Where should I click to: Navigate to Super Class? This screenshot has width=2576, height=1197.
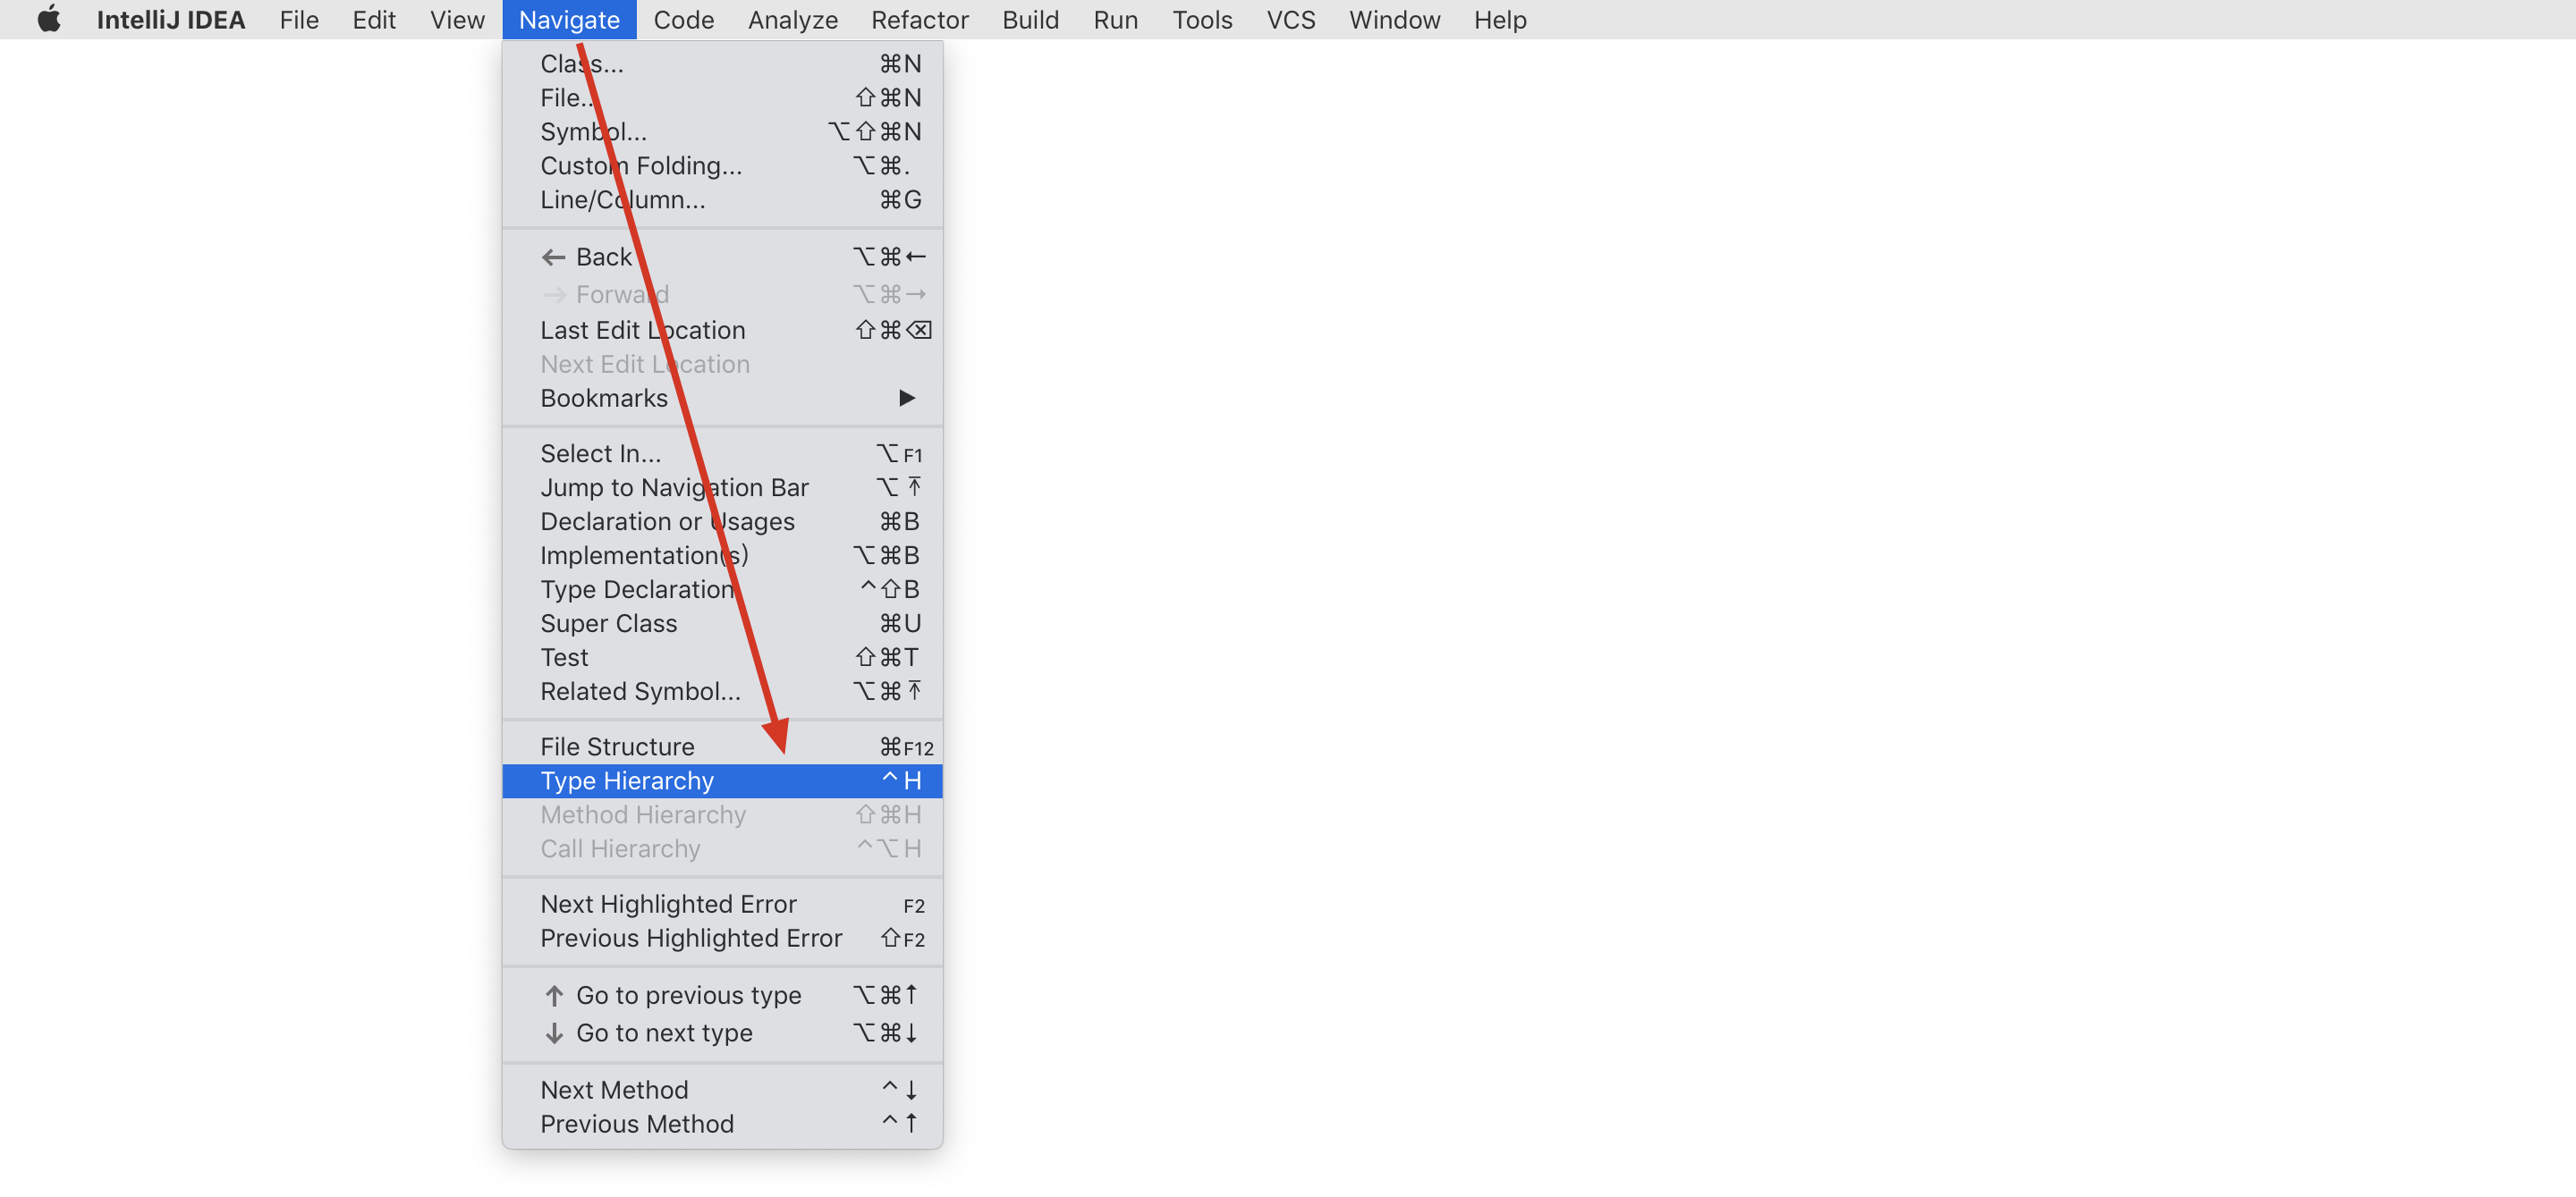pyautogui.click(x=609, y=622)
